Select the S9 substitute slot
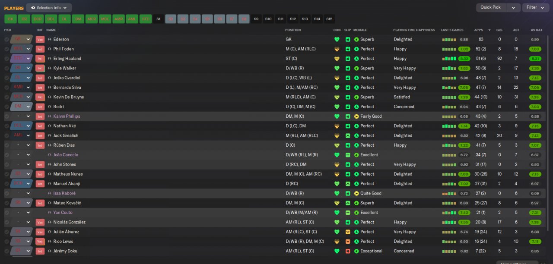The width and height of the screenshot is (553, 264). [x=256, y=19]
